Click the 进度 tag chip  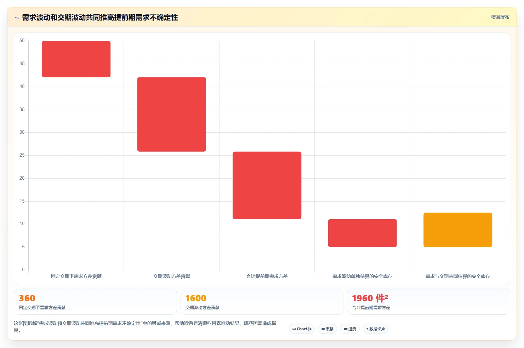[x=350, y=329]
